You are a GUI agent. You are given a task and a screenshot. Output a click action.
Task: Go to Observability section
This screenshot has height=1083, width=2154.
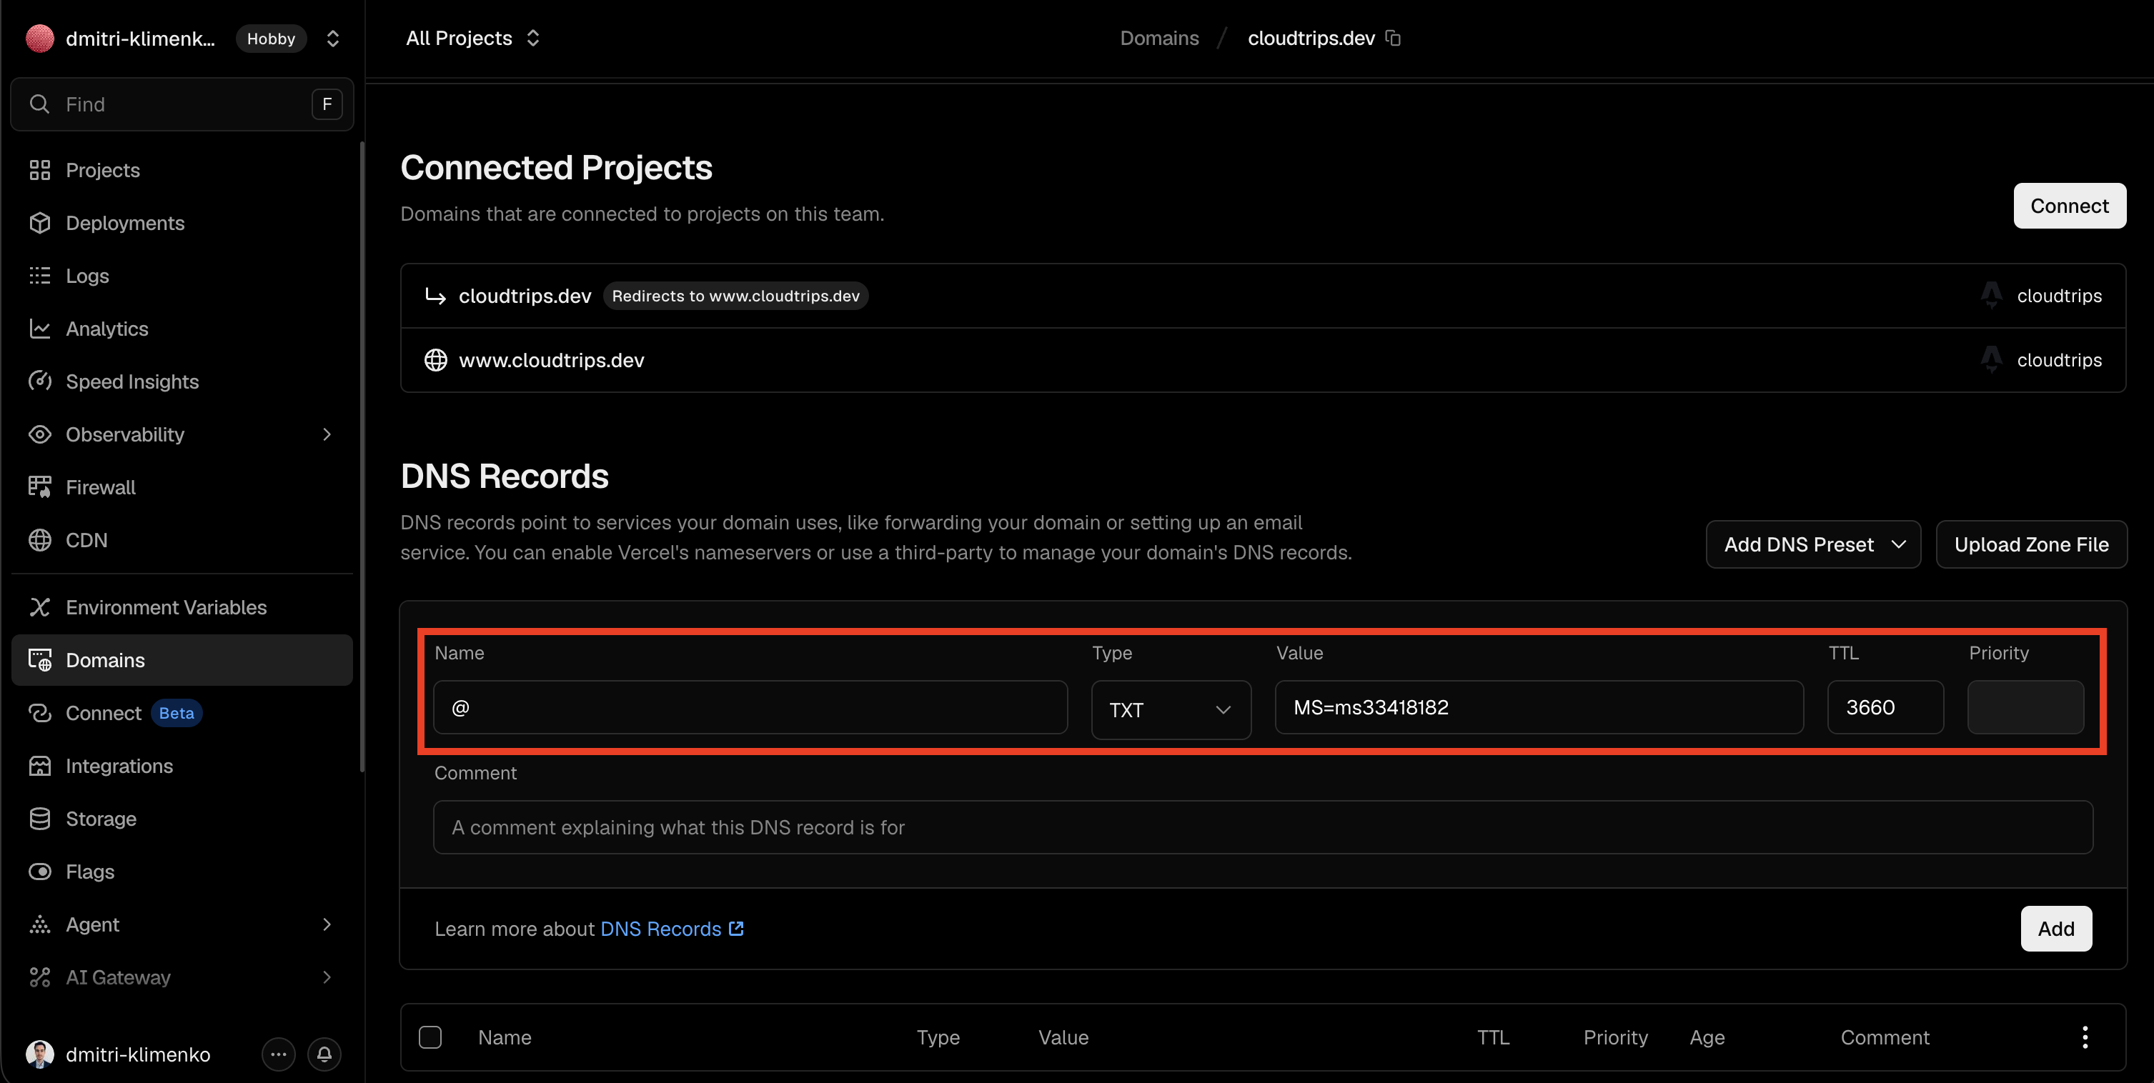point(182,434)
